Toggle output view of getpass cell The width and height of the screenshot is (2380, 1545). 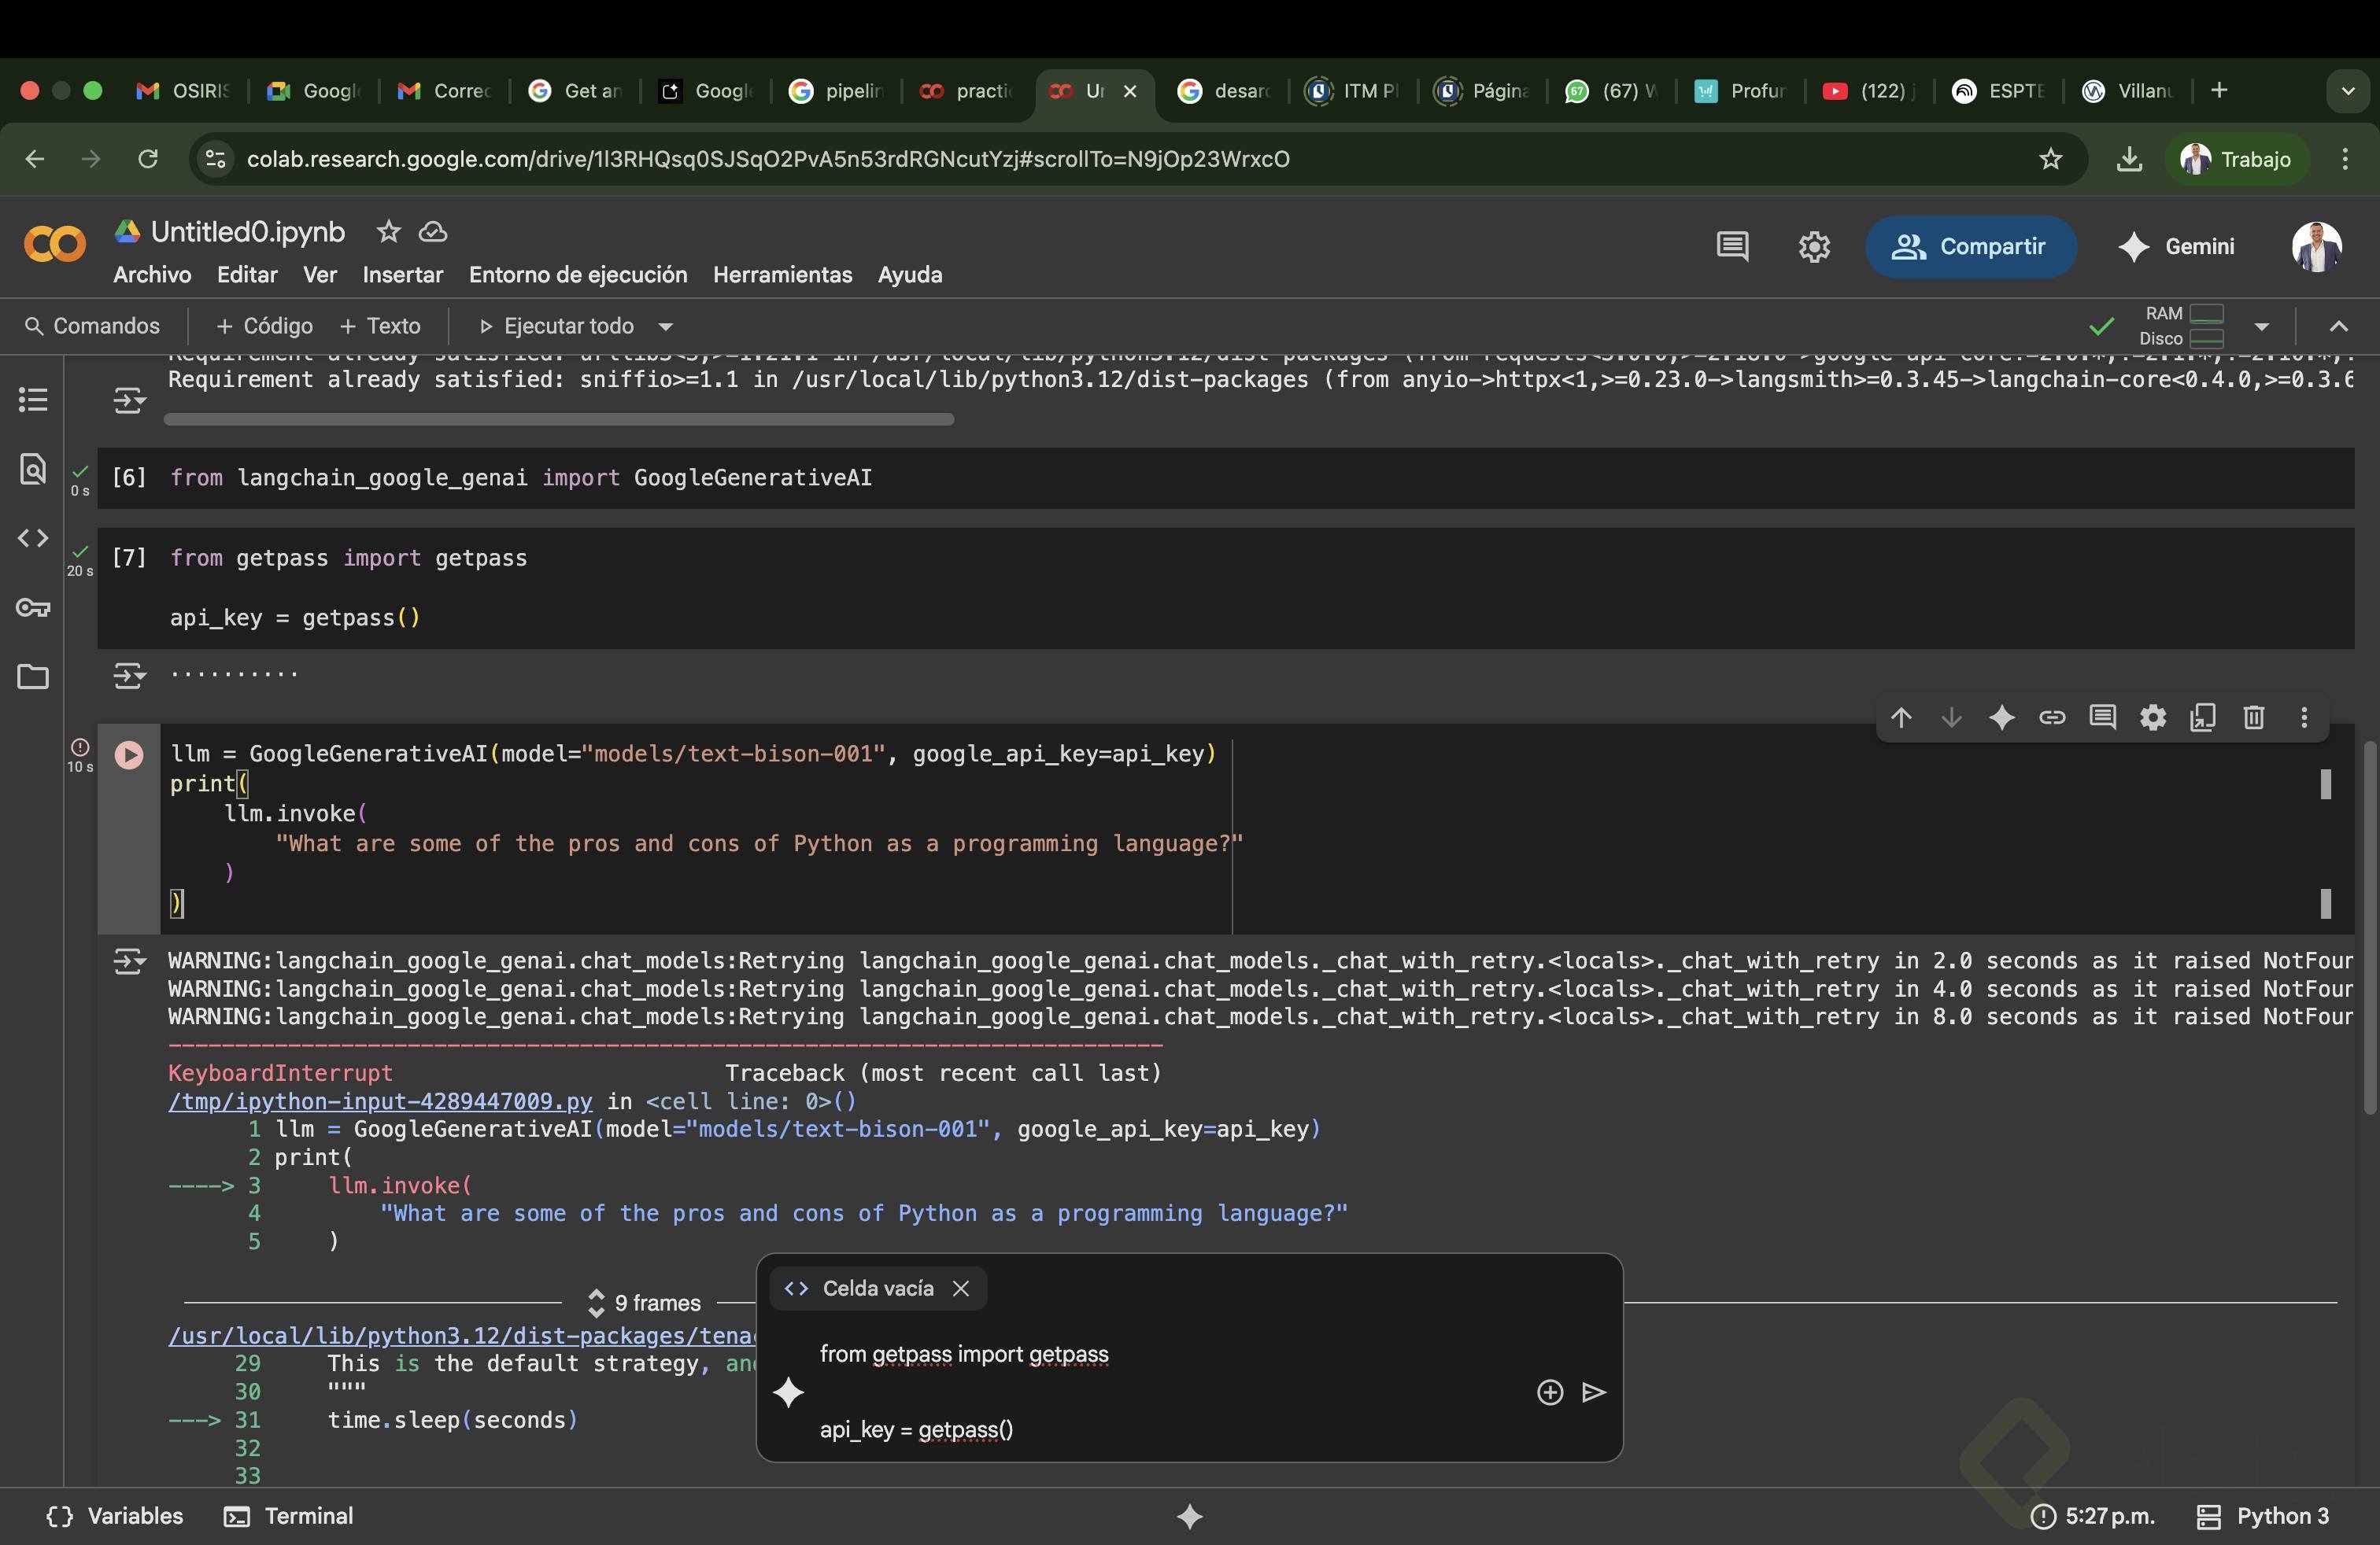[x=129, y=676]
